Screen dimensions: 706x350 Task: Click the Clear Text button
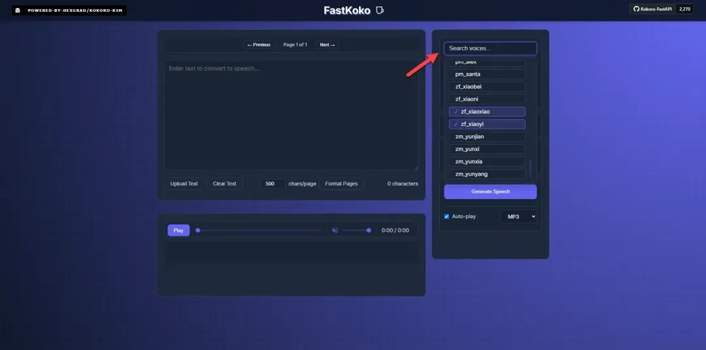pyautogui.click(x=224, y=183)
